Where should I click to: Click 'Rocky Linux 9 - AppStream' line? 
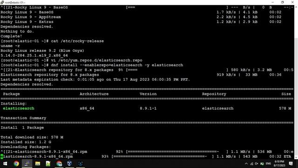(31, 17)
